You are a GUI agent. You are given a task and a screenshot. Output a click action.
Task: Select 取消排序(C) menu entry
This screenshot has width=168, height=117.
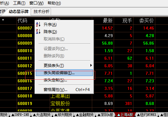pyautogui.click(x=64, y=39)
